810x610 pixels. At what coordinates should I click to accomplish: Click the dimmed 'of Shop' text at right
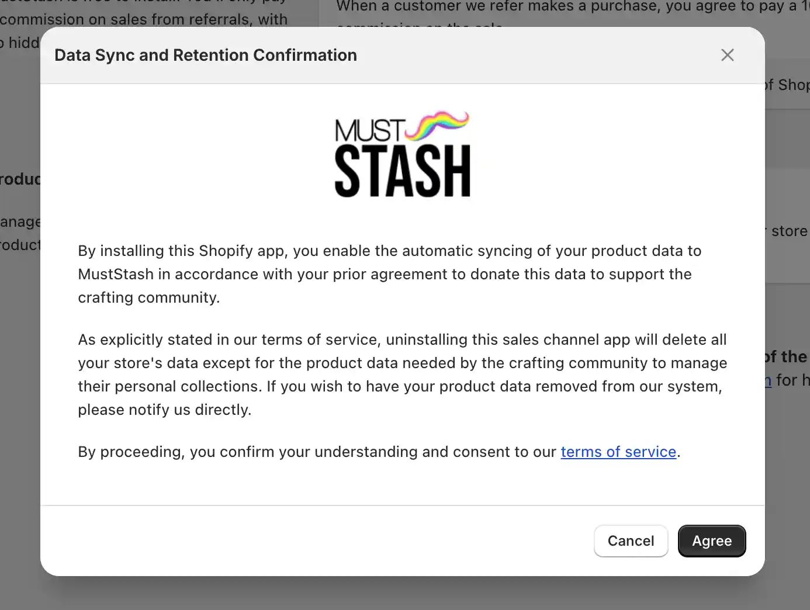point(787,85)
